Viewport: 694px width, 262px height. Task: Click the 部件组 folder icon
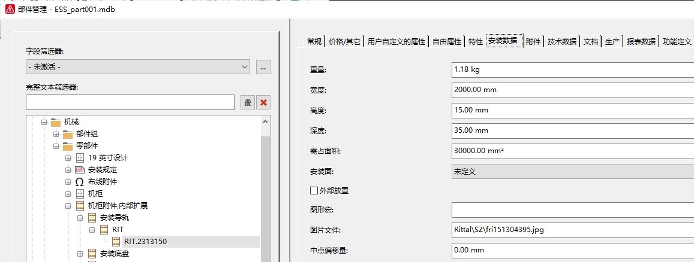[68, 134]
